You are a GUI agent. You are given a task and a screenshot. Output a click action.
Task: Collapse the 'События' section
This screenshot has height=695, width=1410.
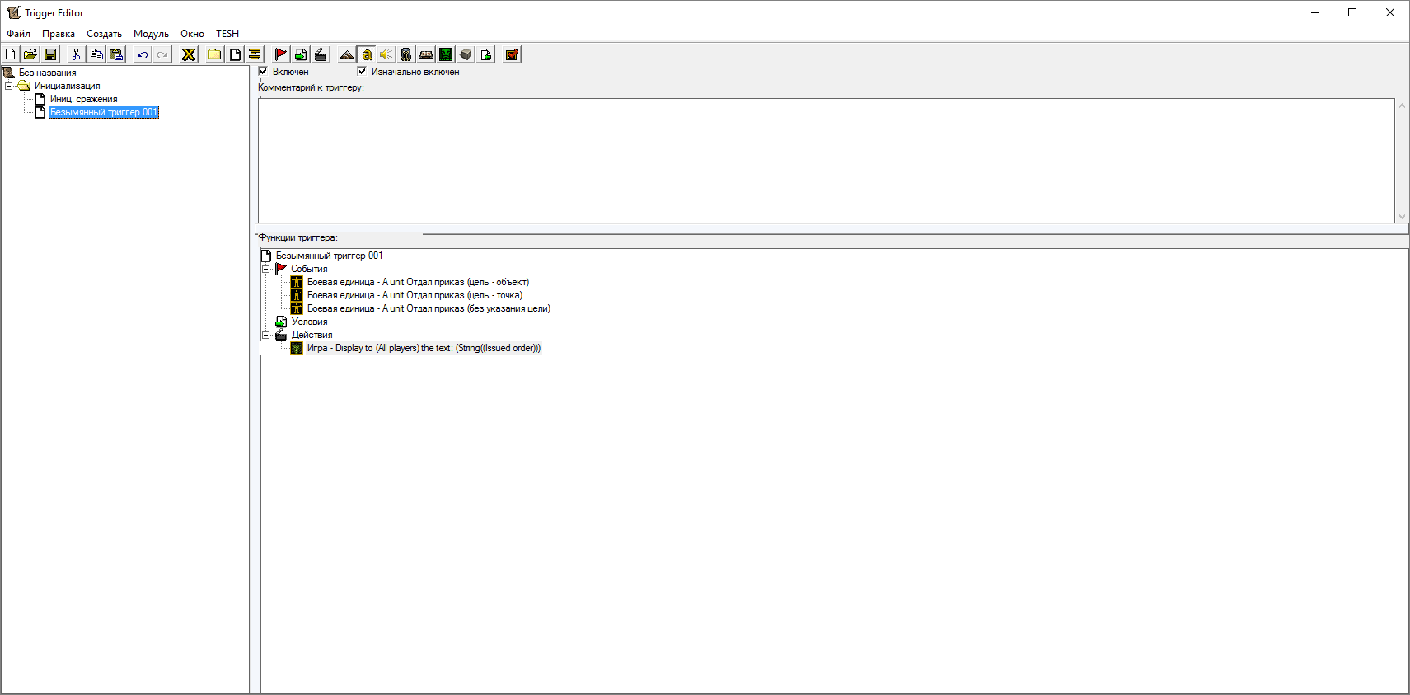coord(266,269)
